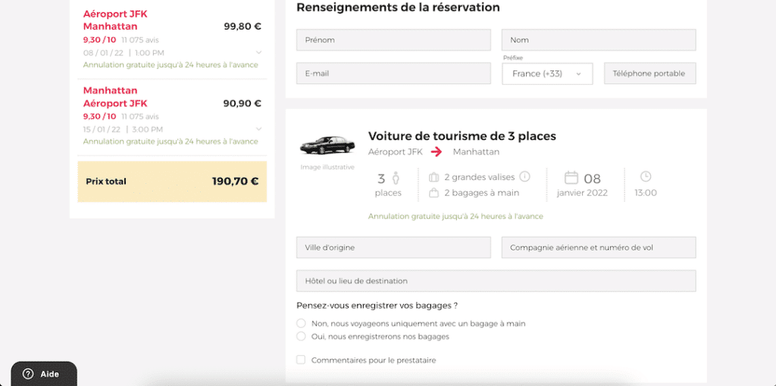Select 'Non, nous voyageons uniquement' radio option

click(x=301, y=323)
